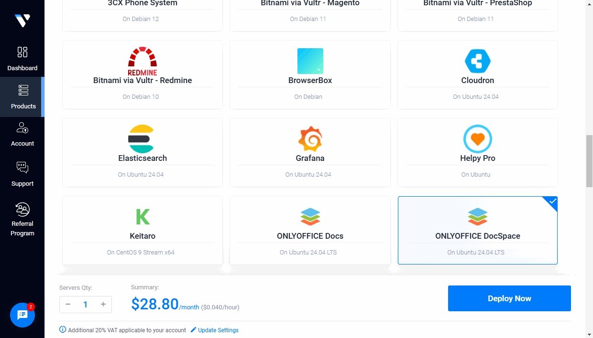This screenshot has height=338, width=593.
Task: Increase server quantity with plus stepper
Action: click(103, 304)
